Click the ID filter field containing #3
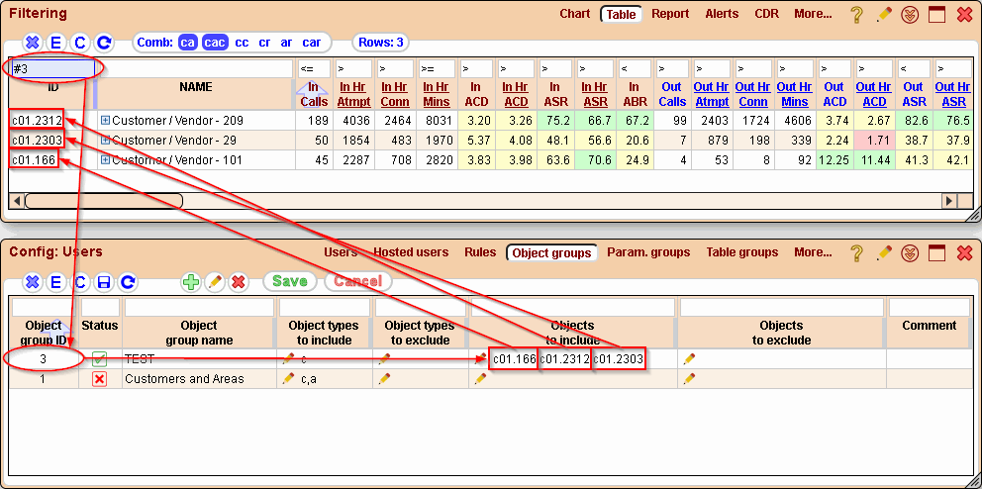The width and height of the screenshot is (982, 489). click(51, 69)
